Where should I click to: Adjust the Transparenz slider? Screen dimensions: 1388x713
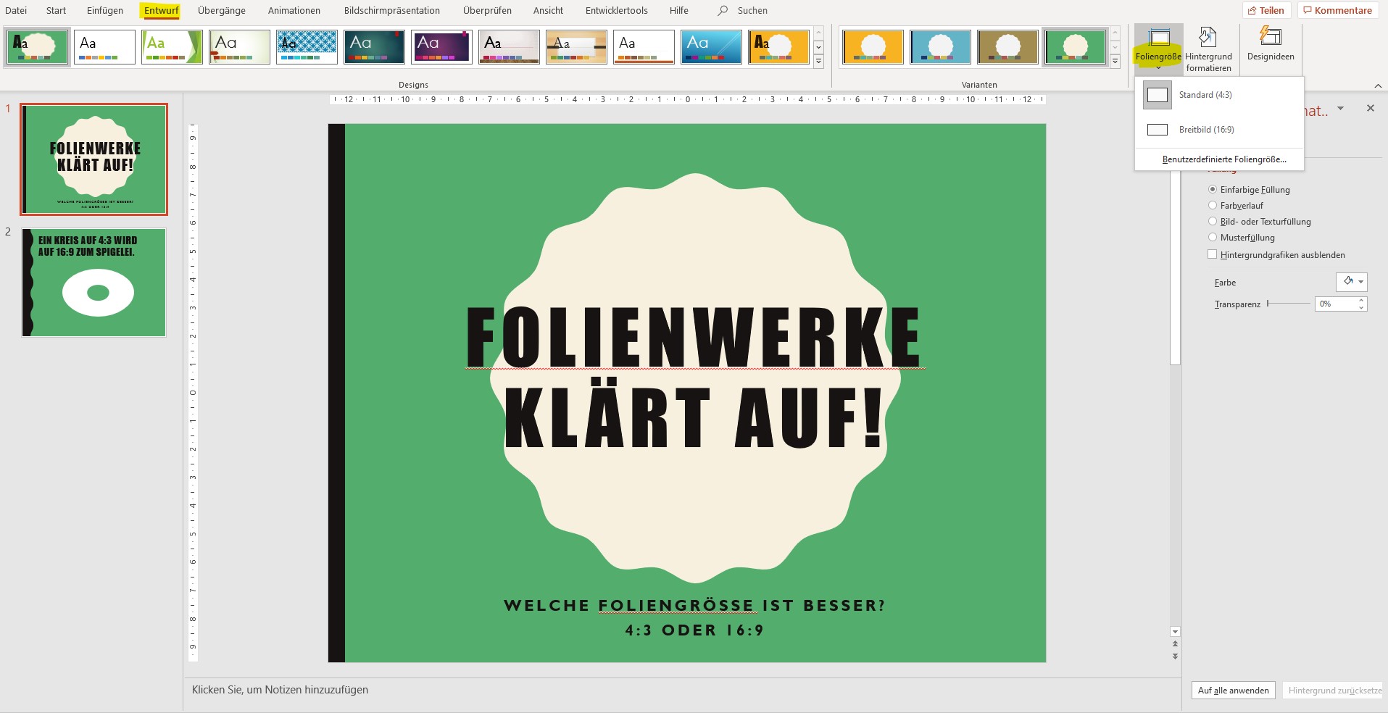tap(1289, 304)
